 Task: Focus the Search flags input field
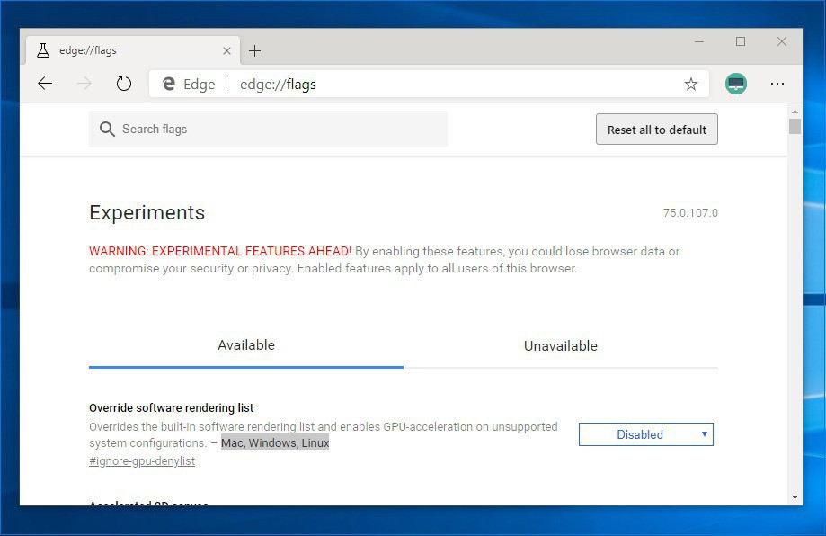click(x=268, y=130)
